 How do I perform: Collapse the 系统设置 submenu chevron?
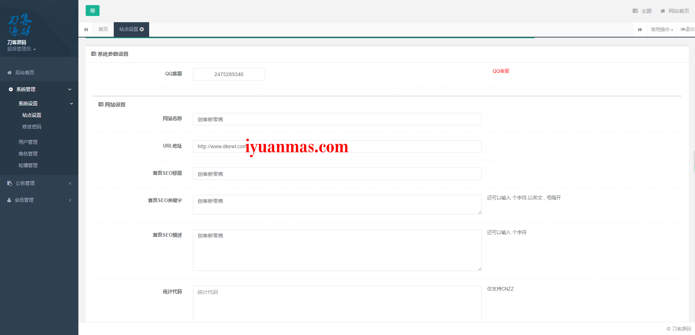71,103
